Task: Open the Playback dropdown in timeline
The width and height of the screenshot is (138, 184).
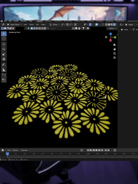Action: [x=25, y=150]
